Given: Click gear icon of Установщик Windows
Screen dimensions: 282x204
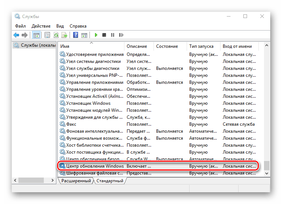Looking at the screenshot, I should (x=63, y=103).
